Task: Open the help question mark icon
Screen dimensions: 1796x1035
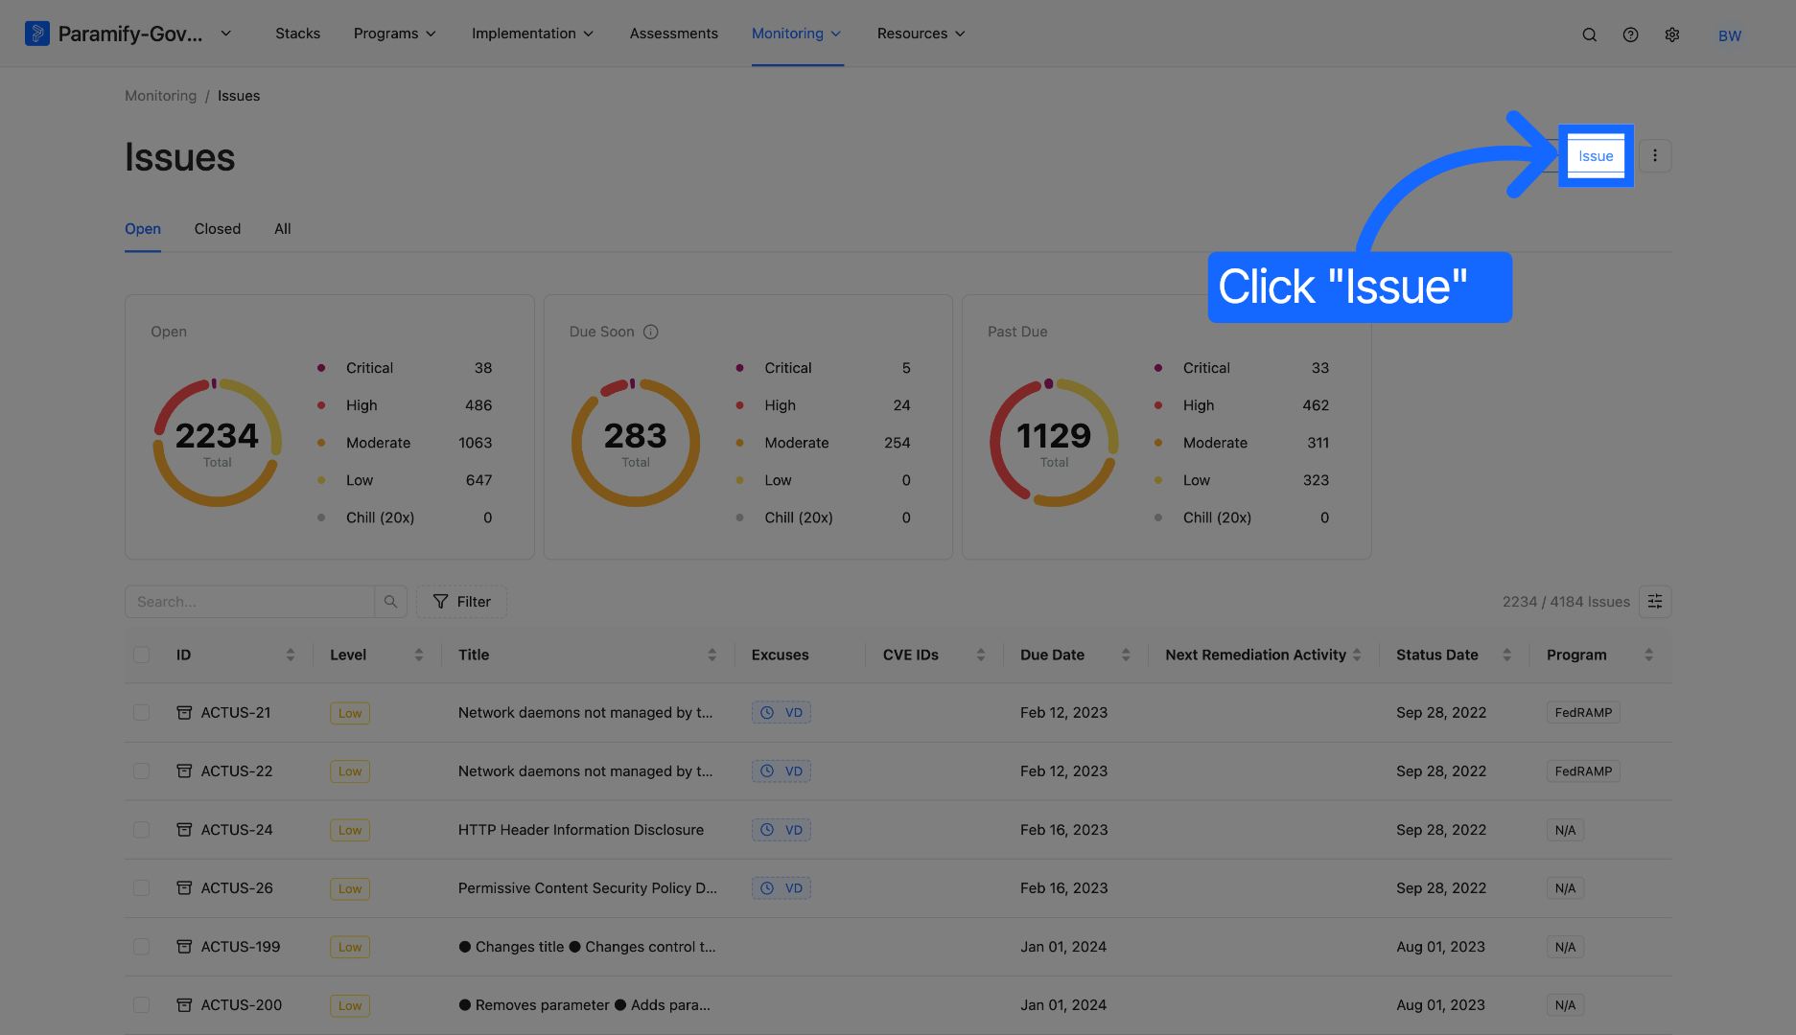Action: [x=1630, y=34]
